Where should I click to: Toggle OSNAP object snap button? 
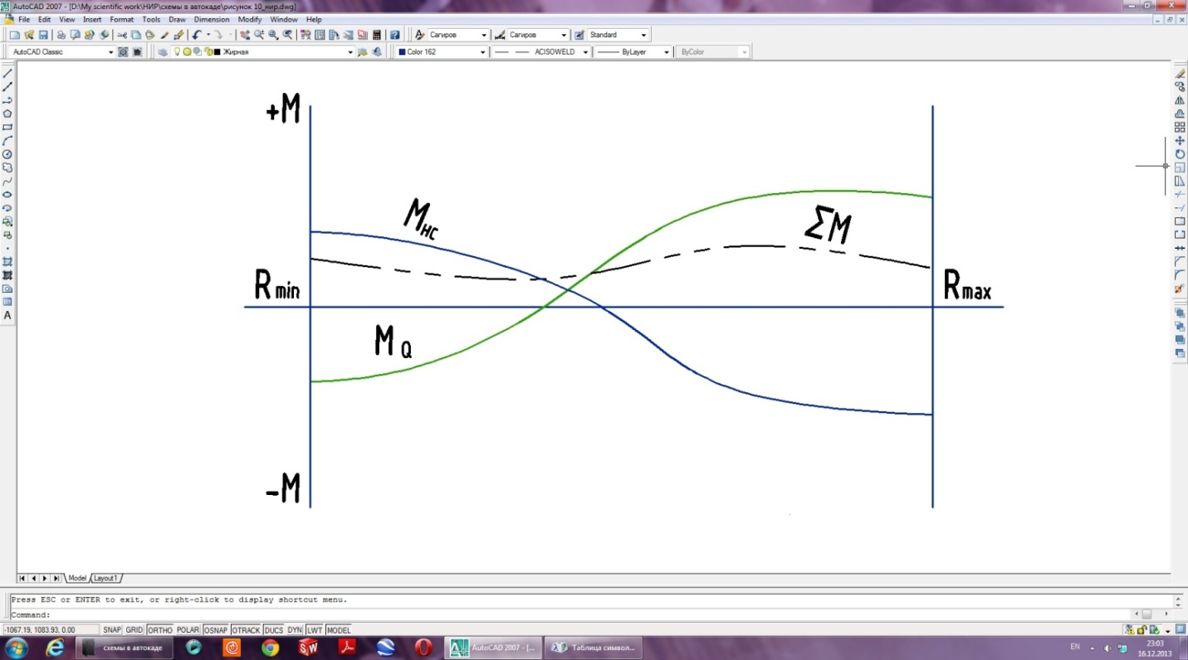pyautogui.click(x=216, y=630)
